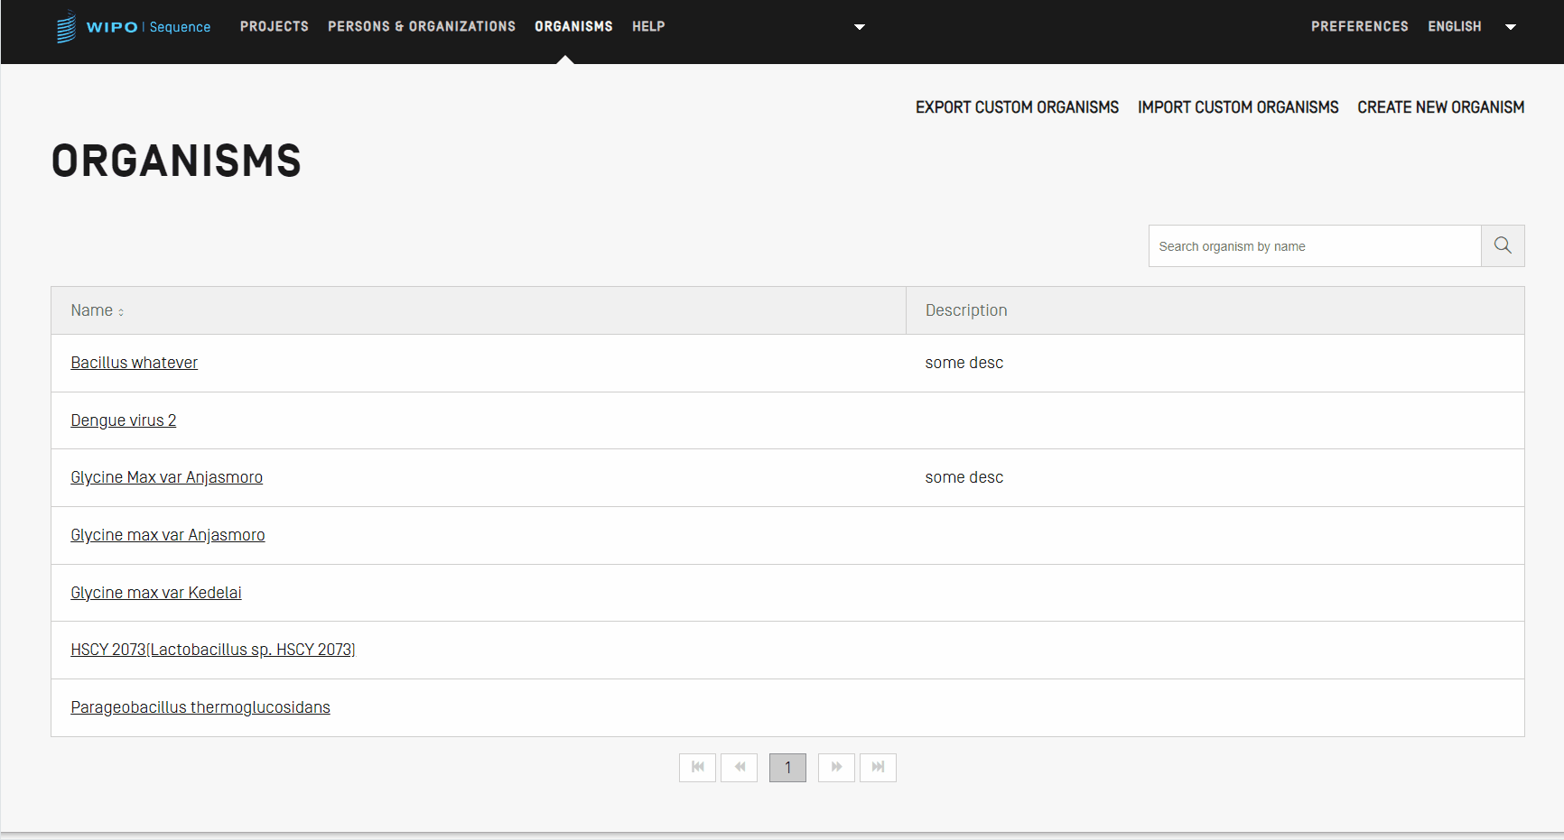This screenshot has height=840, width=1564.
Task: Open the English language dropdown arrow
Action: tap(1510, 27)
